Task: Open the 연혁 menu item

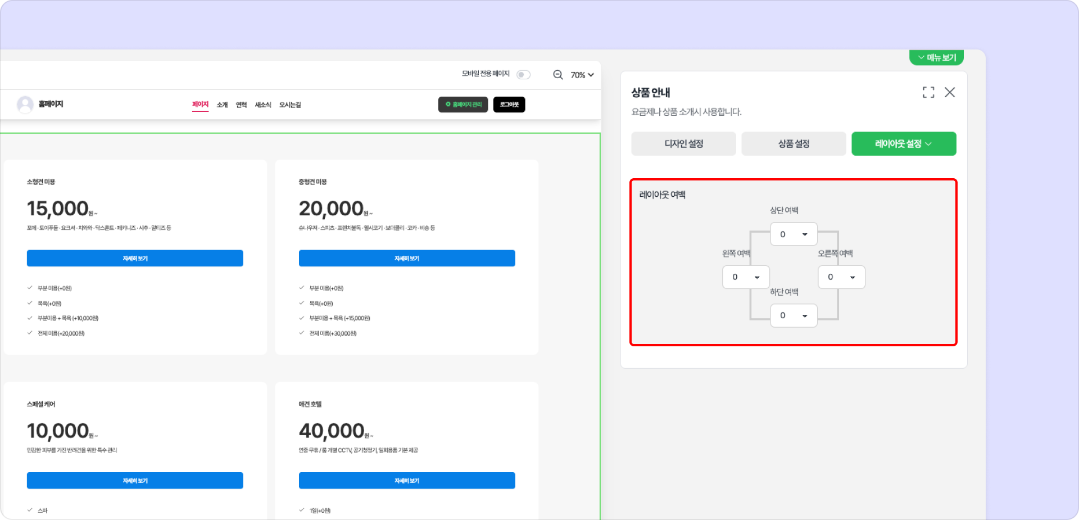Action: point(242,105)
